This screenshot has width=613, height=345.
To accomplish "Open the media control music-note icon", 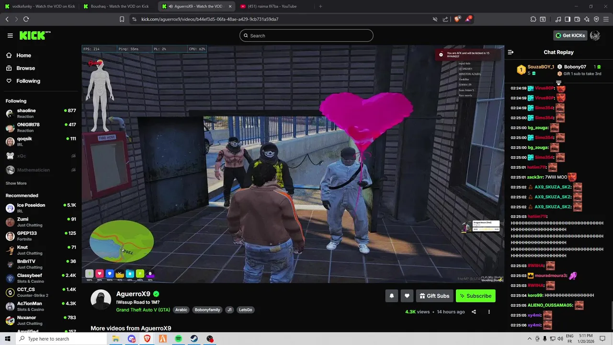I will point(558,19).
